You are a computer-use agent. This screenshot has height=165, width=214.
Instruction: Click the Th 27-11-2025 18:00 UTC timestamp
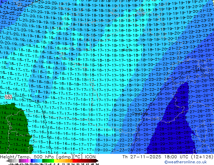point(156,157)
